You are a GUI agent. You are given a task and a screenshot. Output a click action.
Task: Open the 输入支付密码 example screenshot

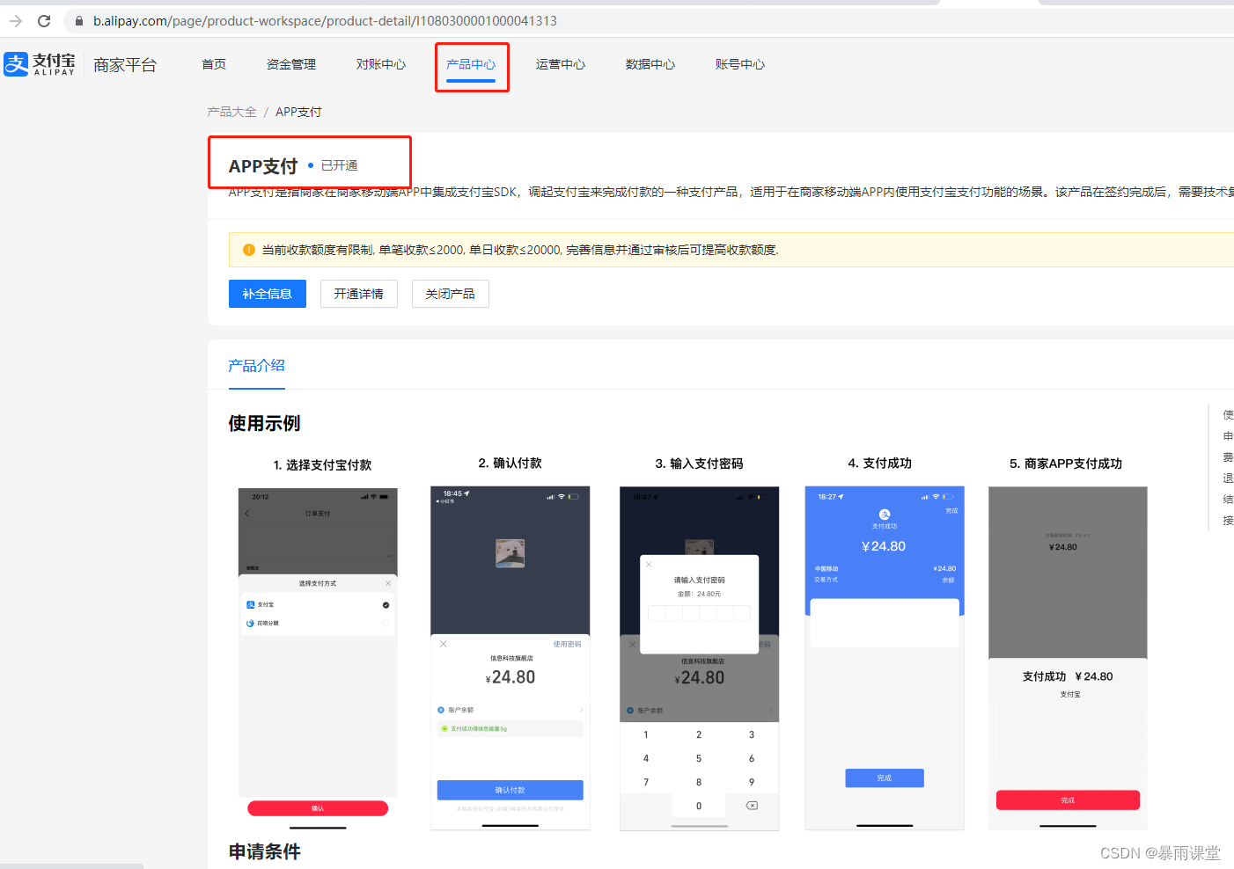coord(700,658)
